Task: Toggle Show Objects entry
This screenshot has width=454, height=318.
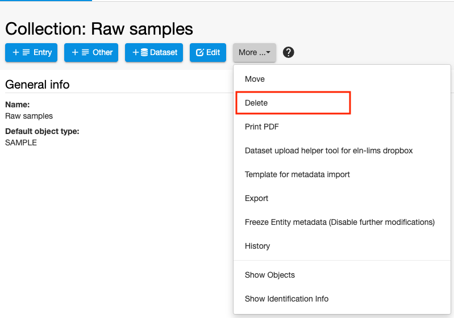Action: (x=342, y=275)
